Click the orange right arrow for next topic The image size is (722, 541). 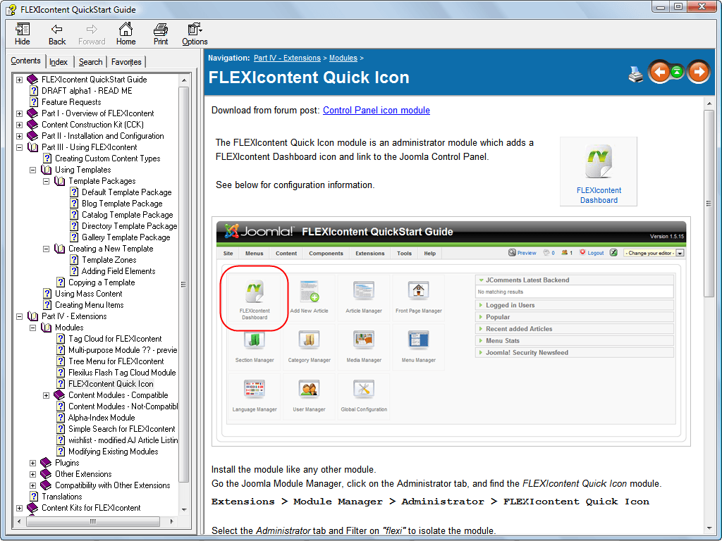(x=699, y=72)
